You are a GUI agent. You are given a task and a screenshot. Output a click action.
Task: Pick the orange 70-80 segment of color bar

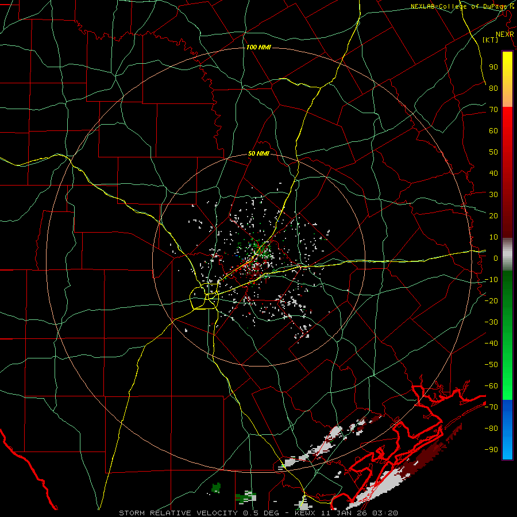pyautogui.click(x=507, y=97)
